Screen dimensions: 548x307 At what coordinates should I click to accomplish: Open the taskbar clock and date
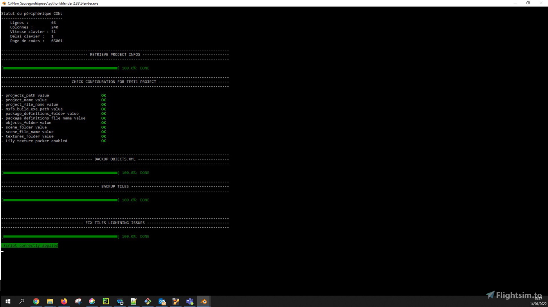tap(538, 301)
